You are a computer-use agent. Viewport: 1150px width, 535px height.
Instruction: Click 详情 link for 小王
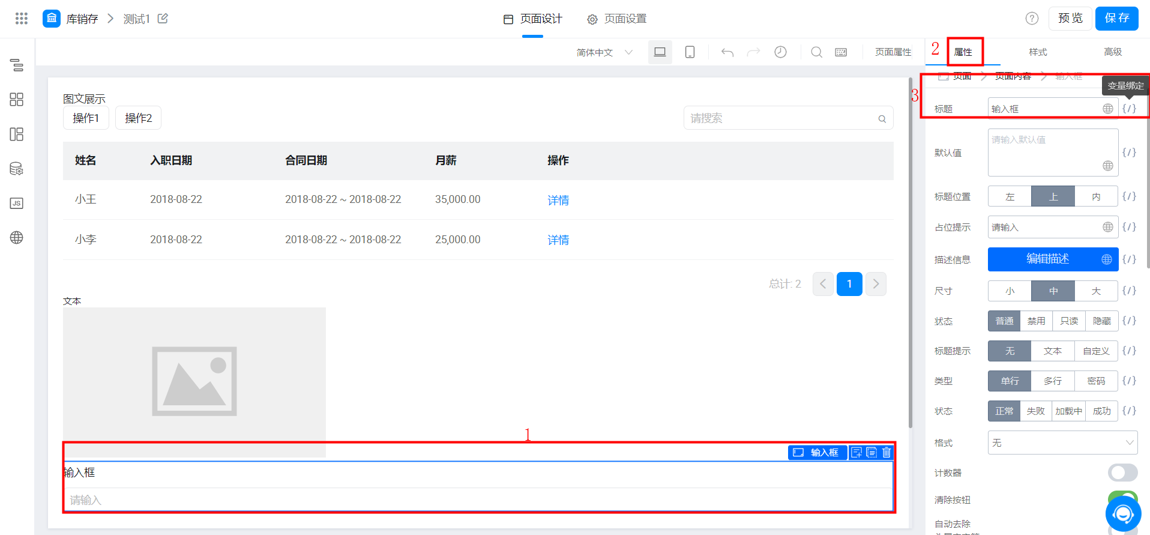(x=558, y=200)
